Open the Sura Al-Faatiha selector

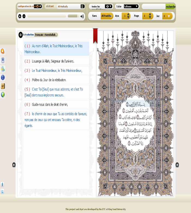pyautogui.click(x=107, y=16)
